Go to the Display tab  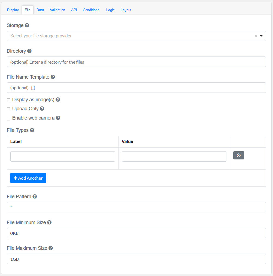coord(13,10)
